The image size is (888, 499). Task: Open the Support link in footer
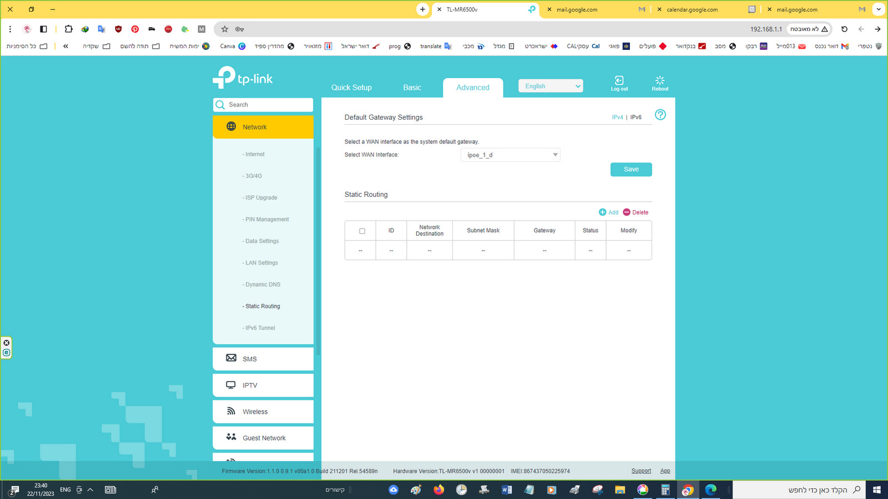point(641,471)
